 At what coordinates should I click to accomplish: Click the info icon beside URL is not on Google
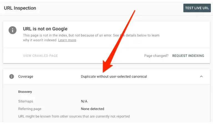(x=12, y=30)
